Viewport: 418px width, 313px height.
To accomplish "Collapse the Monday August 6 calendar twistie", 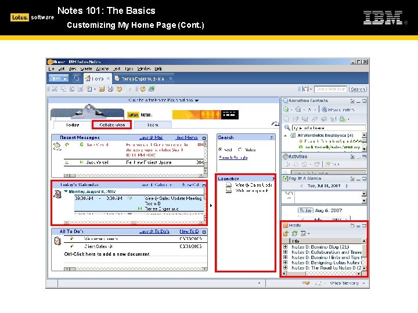I will point(66,191).
